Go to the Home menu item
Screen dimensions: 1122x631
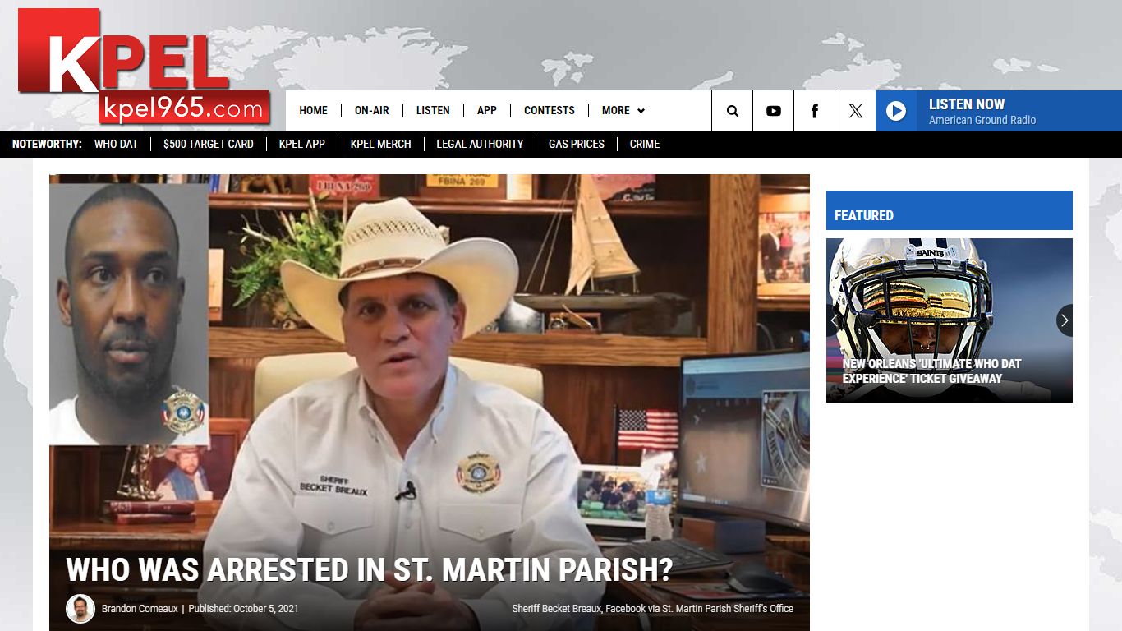click(313, 110)
